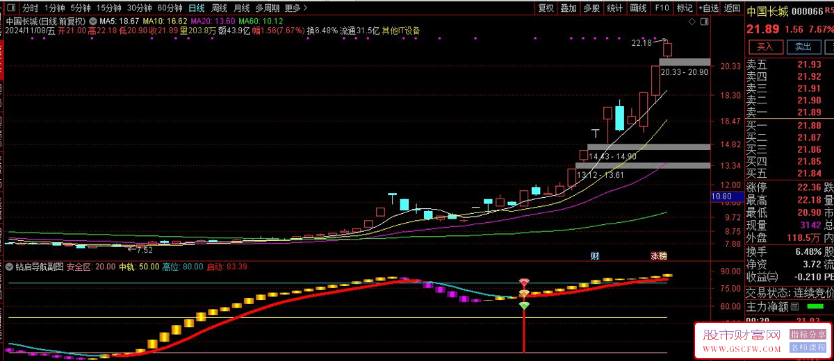
Task: Click the 卖二 price 21.90
Action: pyautogui.click(x=809, y=100)
